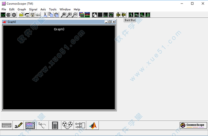Viewport: 208px width, 136px height.
Task: Click the Burst Bus bug icon
Action: pos(124,15)
